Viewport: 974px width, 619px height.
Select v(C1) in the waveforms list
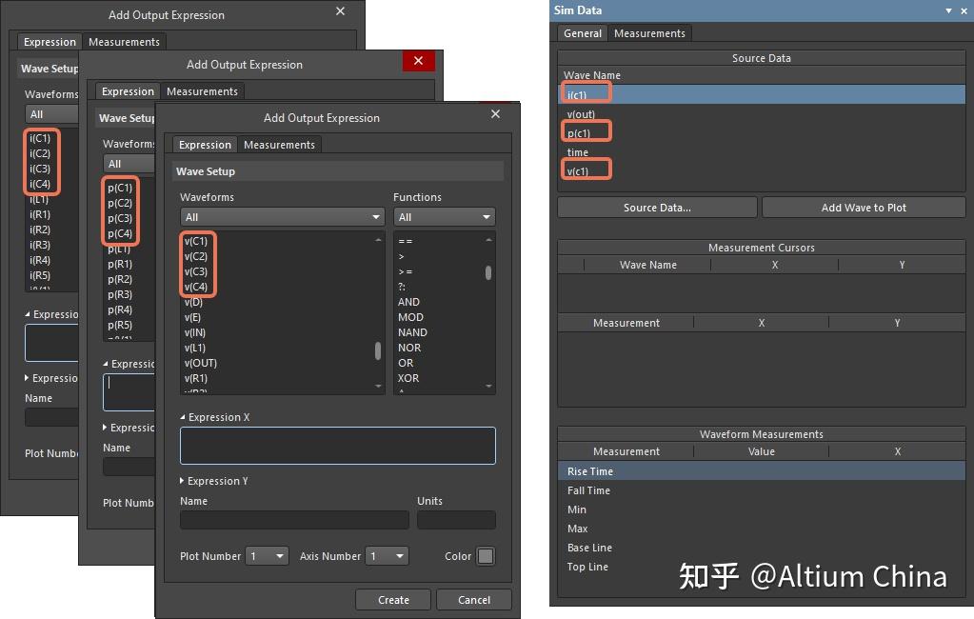[196, 240]
